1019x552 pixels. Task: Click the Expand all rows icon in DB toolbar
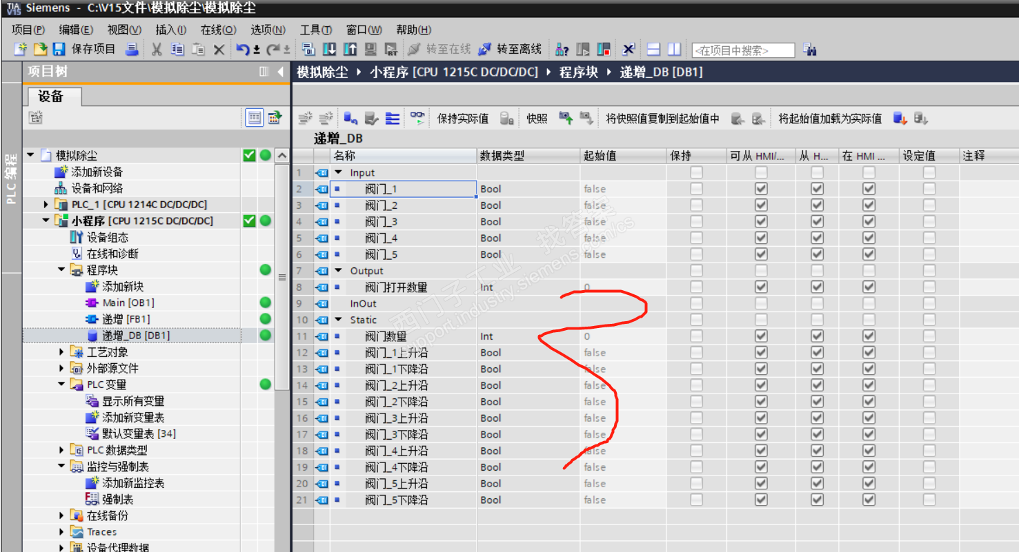point(393,119)
